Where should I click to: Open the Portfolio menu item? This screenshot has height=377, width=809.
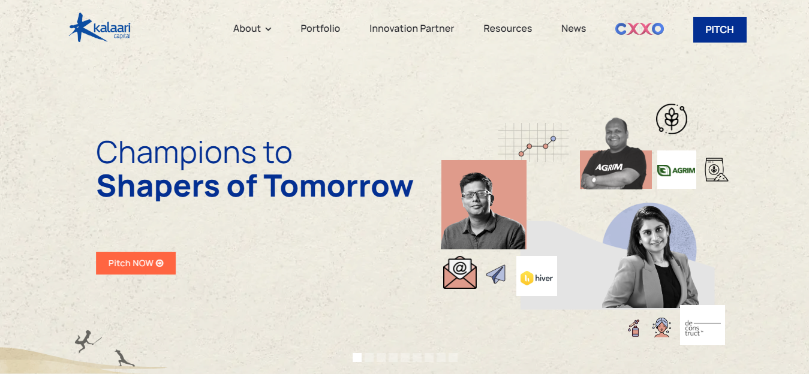(x=320, y=29)
